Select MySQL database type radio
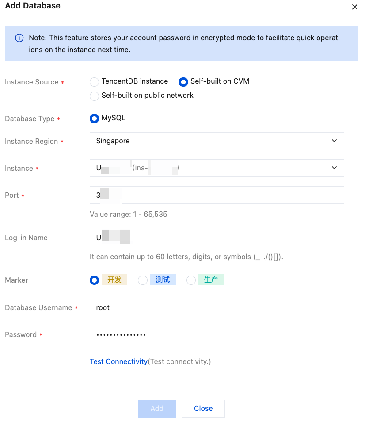 tap(94, 119)
